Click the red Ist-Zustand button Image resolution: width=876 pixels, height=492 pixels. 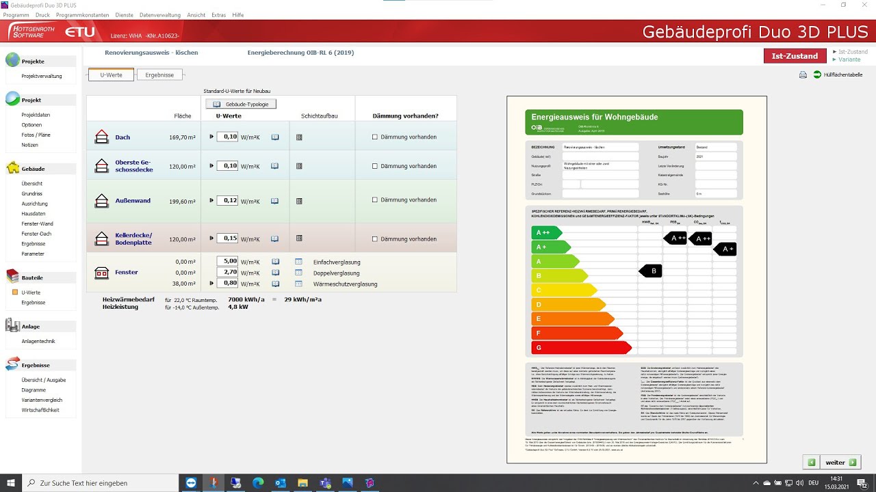point(795,56)
